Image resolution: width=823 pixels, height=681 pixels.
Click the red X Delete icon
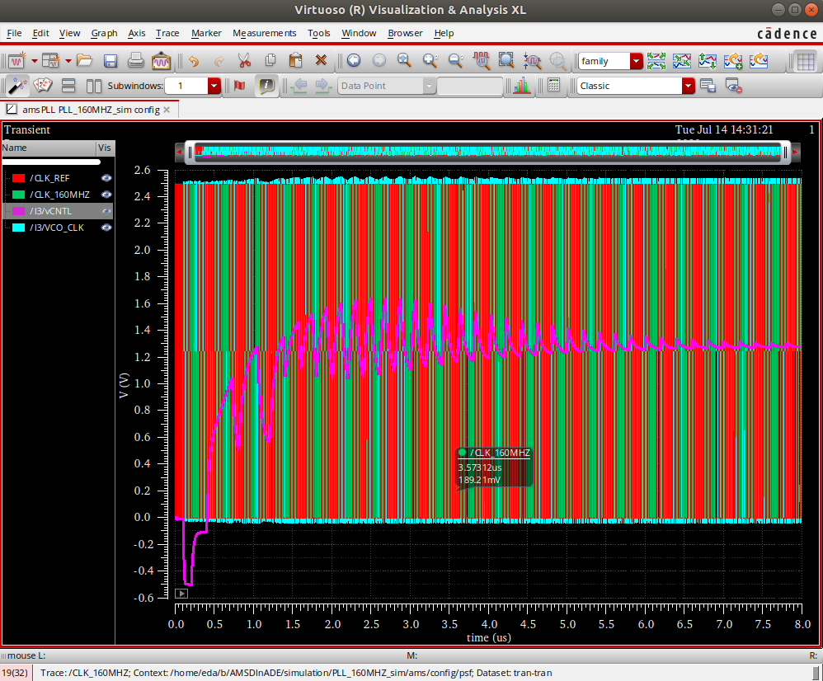(x=322, y=61)
